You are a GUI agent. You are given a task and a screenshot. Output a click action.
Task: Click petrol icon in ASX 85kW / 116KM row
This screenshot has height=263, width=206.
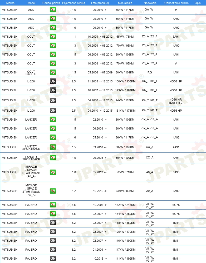point(53,19)
